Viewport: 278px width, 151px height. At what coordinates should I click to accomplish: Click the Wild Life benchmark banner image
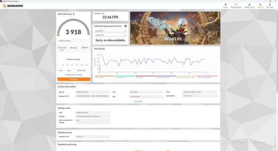175,28
